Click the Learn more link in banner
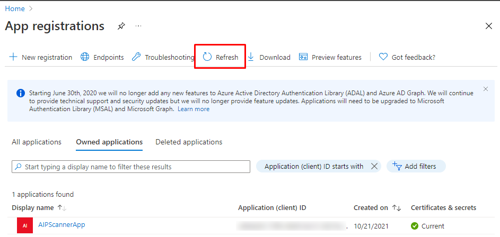 click(x=194, y=109)
